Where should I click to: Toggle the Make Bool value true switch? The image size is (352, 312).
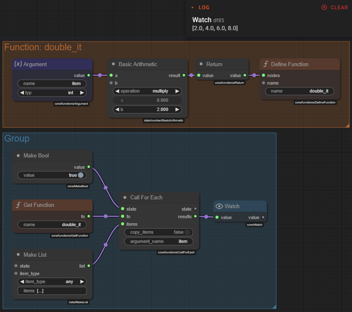click(80, 175)
